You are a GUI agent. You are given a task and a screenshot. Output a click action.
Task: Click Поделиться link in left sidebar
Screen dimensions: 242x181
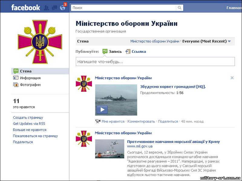pos(23,142)
